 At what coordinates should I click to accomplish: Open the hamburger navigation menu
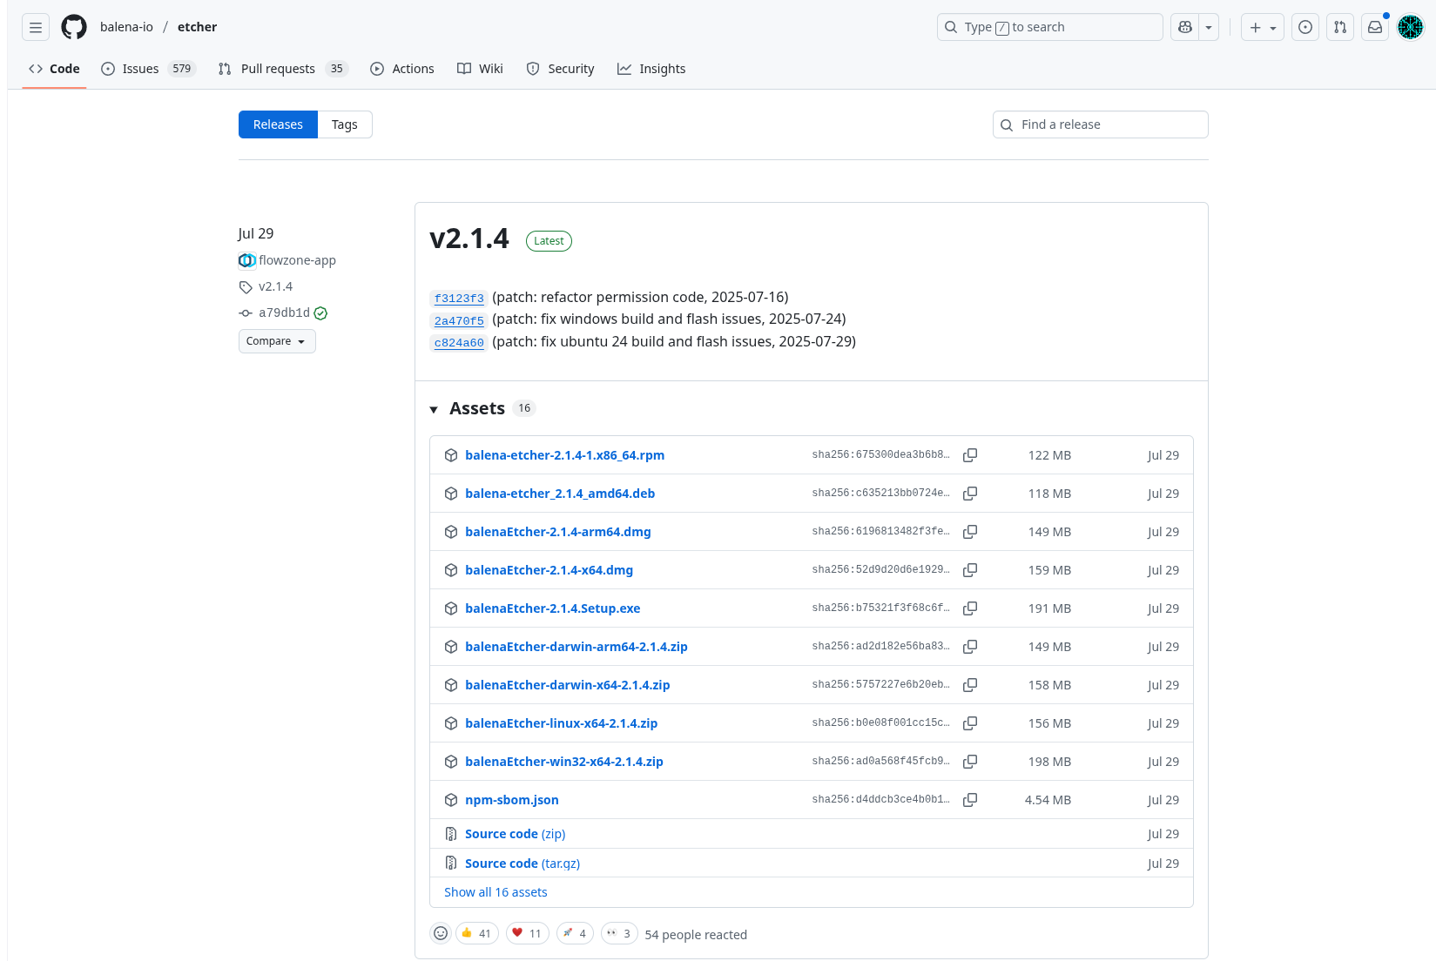pos(36,27)
